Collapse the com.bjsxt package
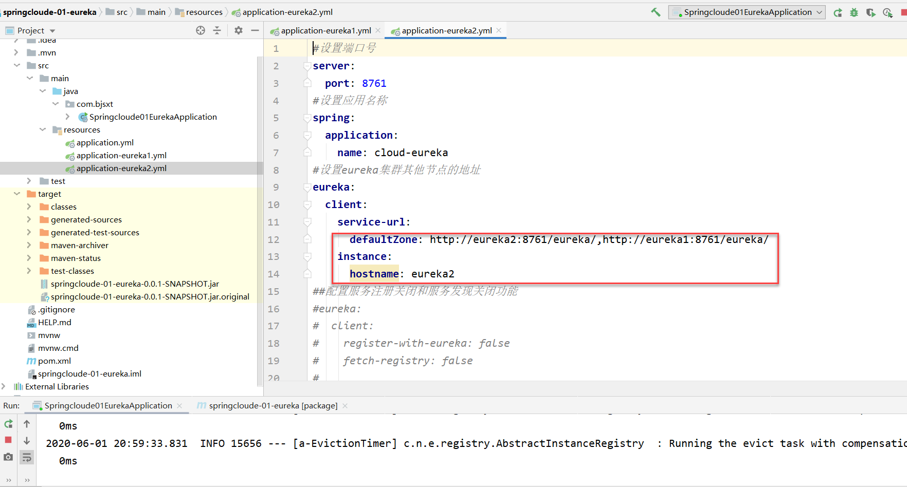Viewport: 907px width, 487px height. (x=56, y=104)
